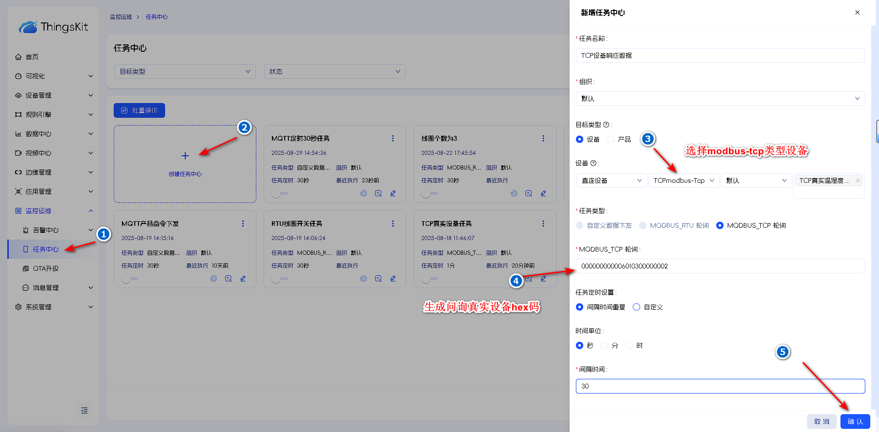Toggle the MQTT产品命令下发 task switch
The image size is (879, 432).
[x=129, y=279]
